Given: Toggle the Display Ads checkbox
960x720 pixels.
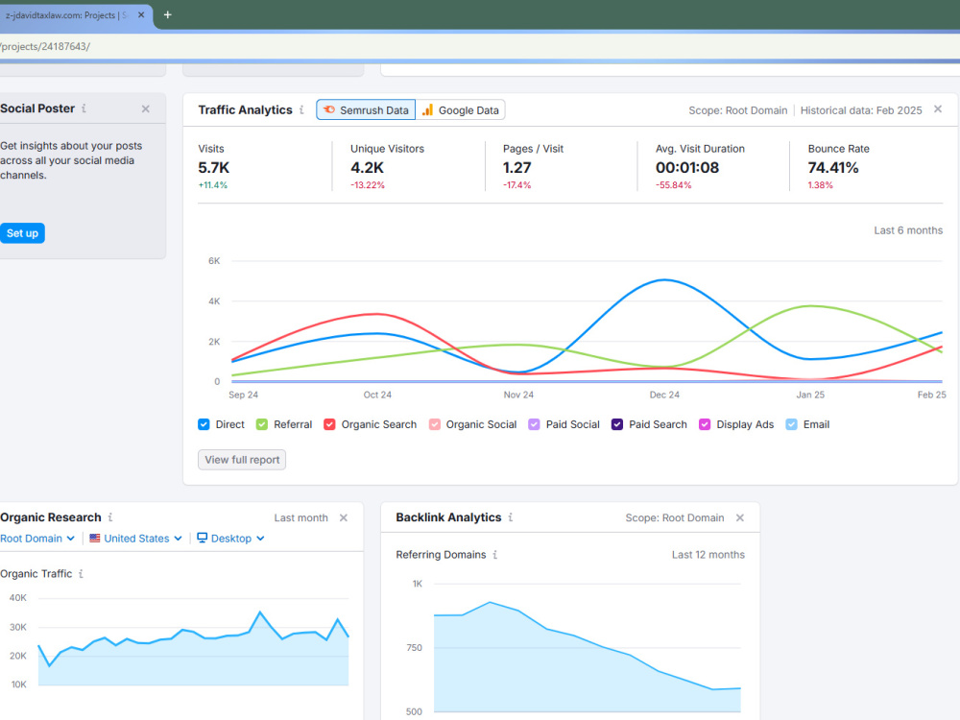Looking at the screenshot, I should [705, 424].
